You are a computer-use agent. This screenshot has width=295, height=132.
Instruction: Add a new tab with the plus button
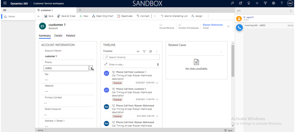(80, 10)
